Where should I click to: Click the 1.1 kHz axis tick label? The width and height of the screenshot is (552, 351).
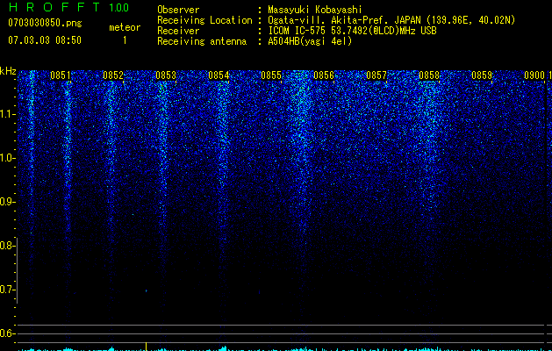pos(7,114)
